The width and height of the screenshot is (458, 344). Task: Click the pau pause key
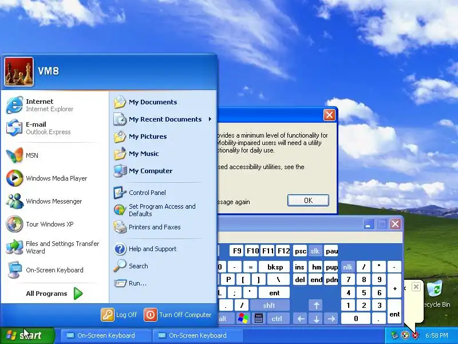(x=331, y=251)
